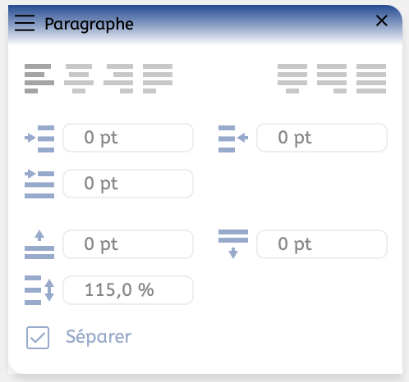Click the line spacing icon
The image size is (409, 382).
pos(39,290)
